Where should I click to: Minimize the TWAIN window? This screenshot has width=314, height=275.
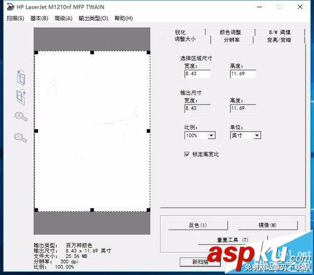(259, 7)
